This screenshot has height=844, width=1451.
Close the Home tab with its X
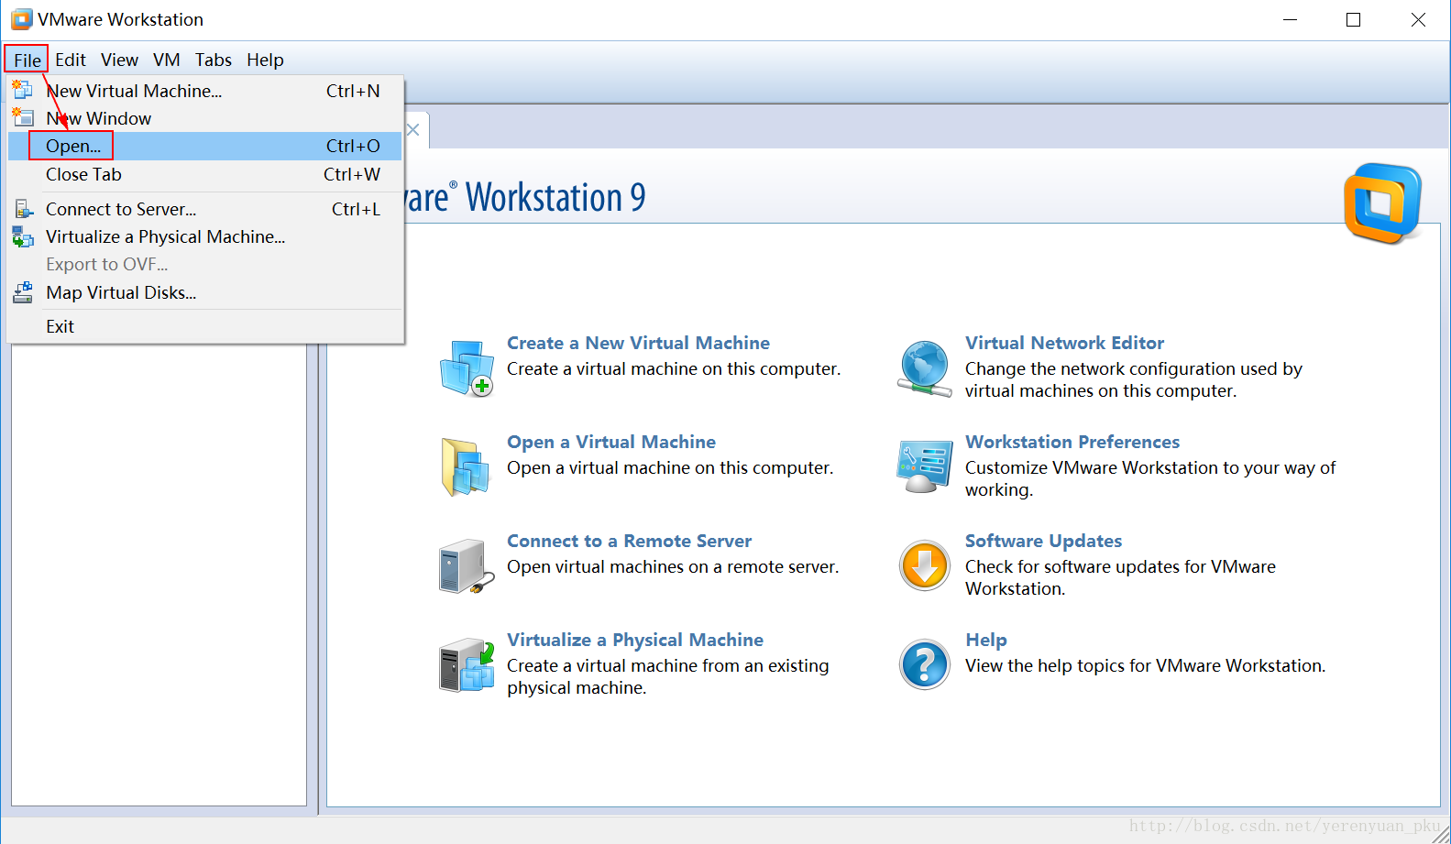[x=413, y=130]
